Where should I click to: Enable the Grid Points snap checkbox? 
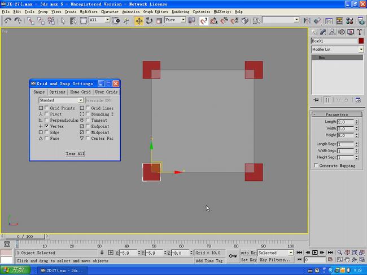[46, 108]
